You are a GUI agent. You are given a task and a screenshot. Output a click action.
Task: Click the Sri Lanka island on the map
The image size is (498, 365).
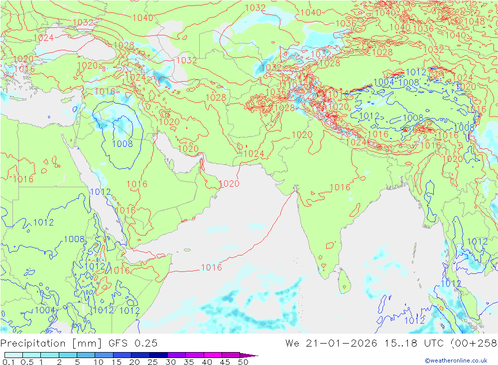pos(344,281)
